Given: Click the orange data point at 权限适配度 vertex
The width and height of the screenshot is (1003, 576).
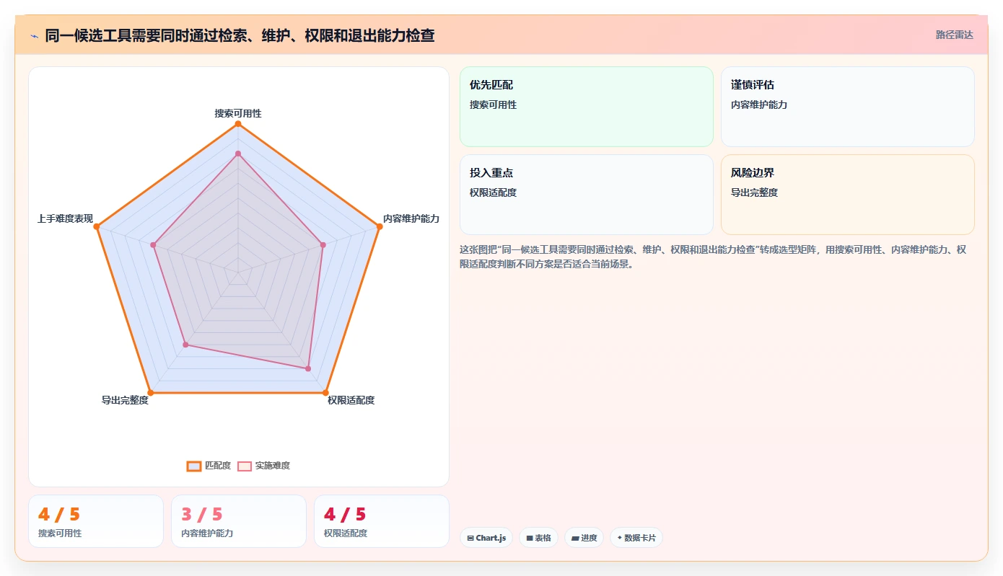Looking at the screenshot, I should coord(325,393).
